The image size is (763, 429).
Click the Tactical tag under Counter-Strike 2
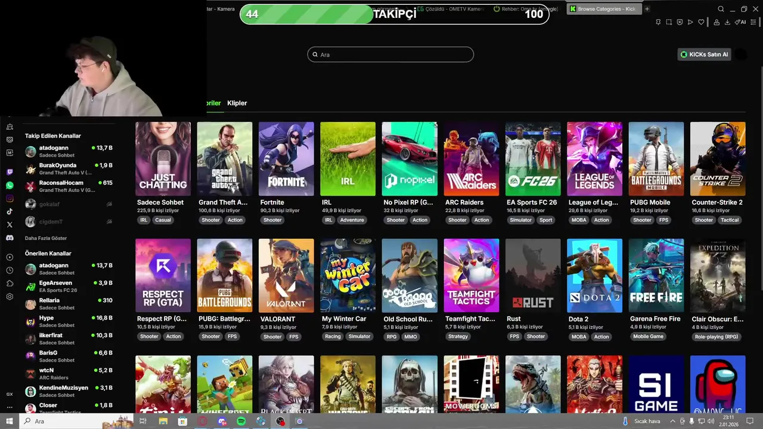pyautogui.click(x=730, y=220)
